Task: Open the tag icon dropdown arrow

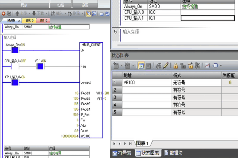Action: coord(221,66)
